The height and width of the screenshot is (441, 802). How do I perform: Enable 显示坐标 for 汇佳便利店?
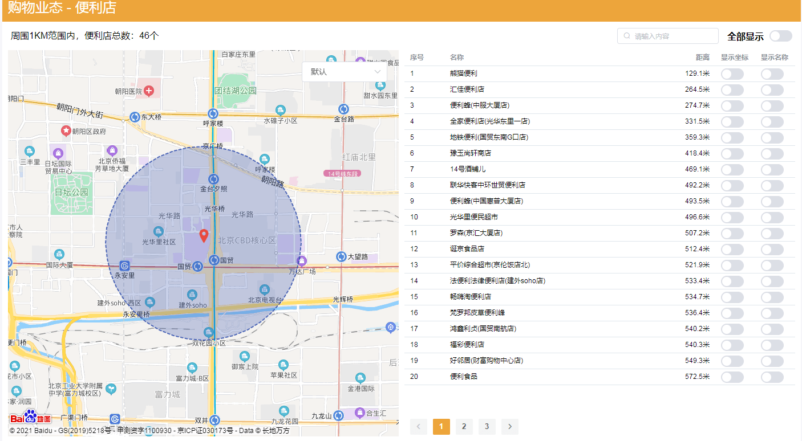click(x=732, y=90)
